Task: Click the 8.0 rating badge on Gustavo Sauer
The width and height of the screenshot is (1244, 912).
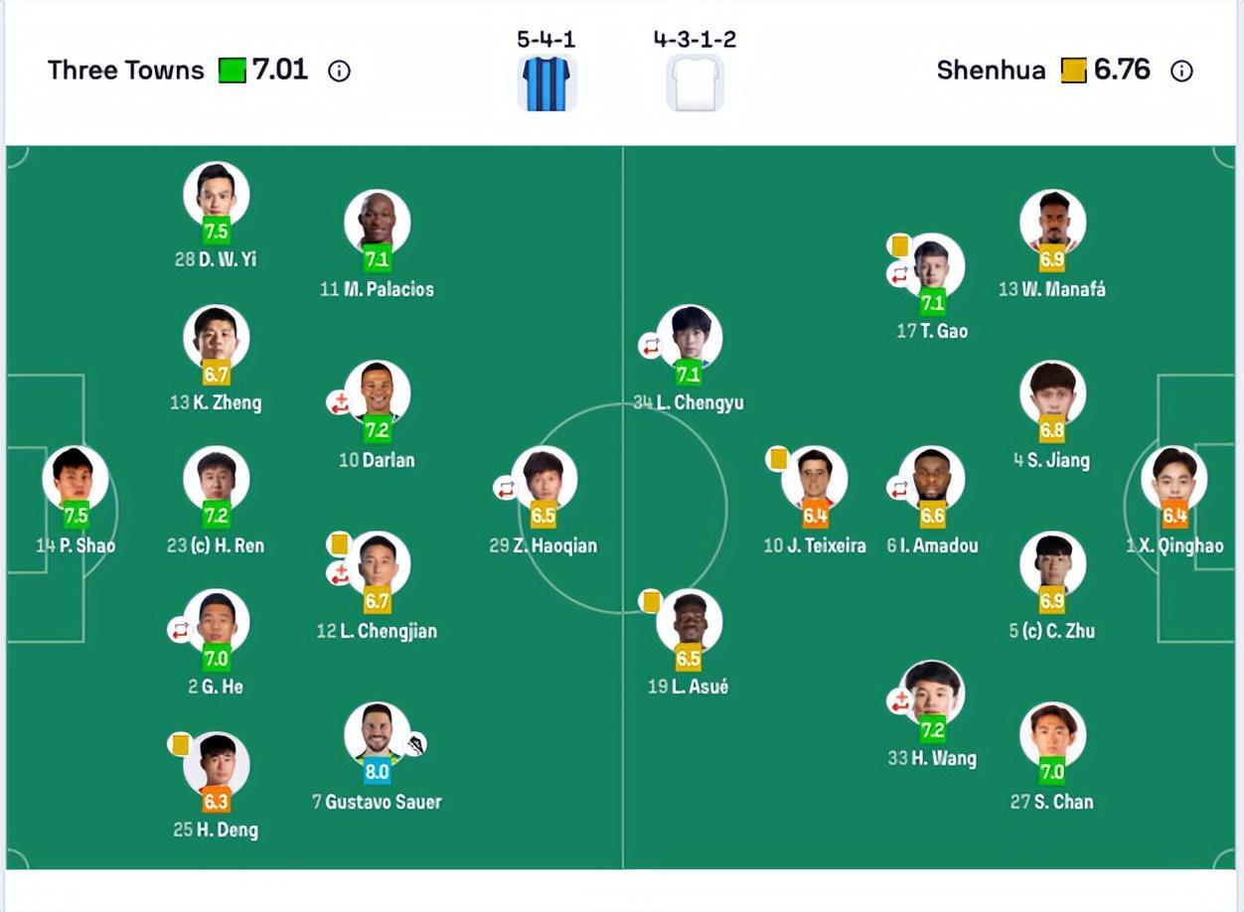Action: (x=377, y=771)
